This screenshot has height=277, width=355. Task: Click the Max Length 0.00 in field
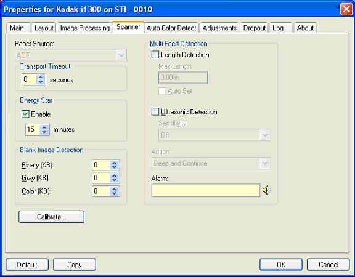(x=183, y=78)
